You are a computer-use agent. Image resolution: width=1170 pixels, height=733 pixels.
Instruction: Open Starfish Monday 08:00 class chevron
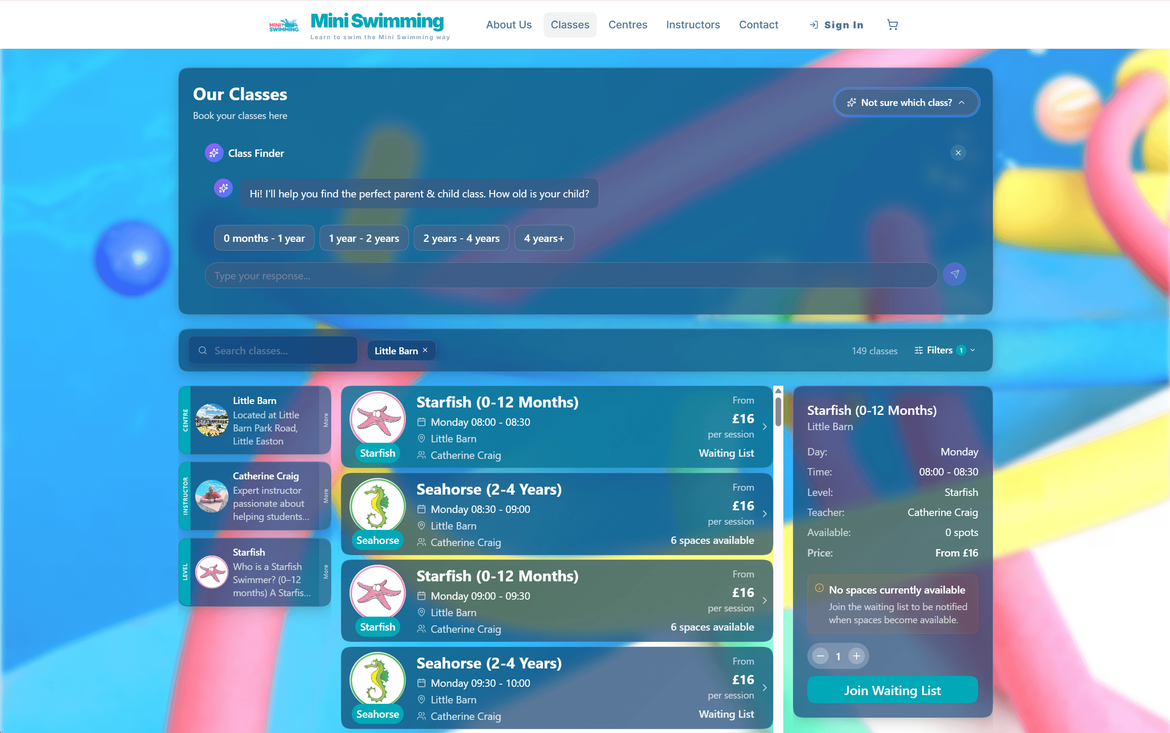764,427
